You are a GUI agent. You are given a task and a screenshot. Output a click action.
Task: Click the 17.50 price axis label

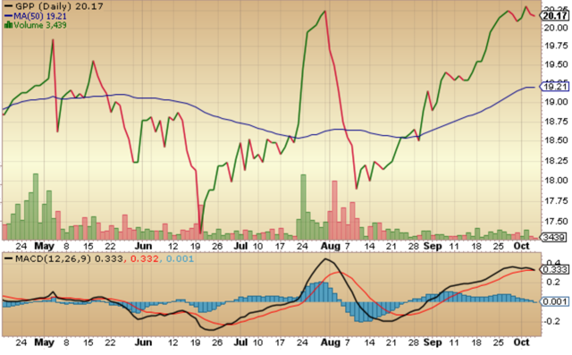(556, 222)
